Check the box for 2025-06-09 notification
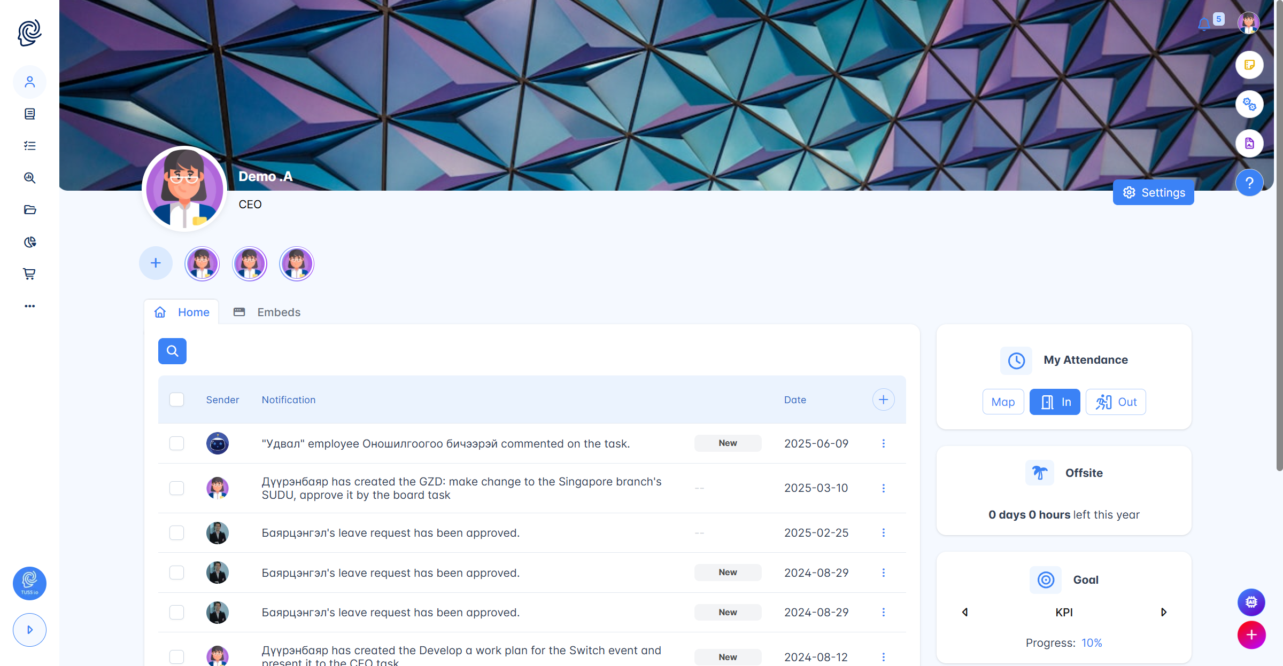The width and height of the screenshot is (1283, 666). [176, 443]
